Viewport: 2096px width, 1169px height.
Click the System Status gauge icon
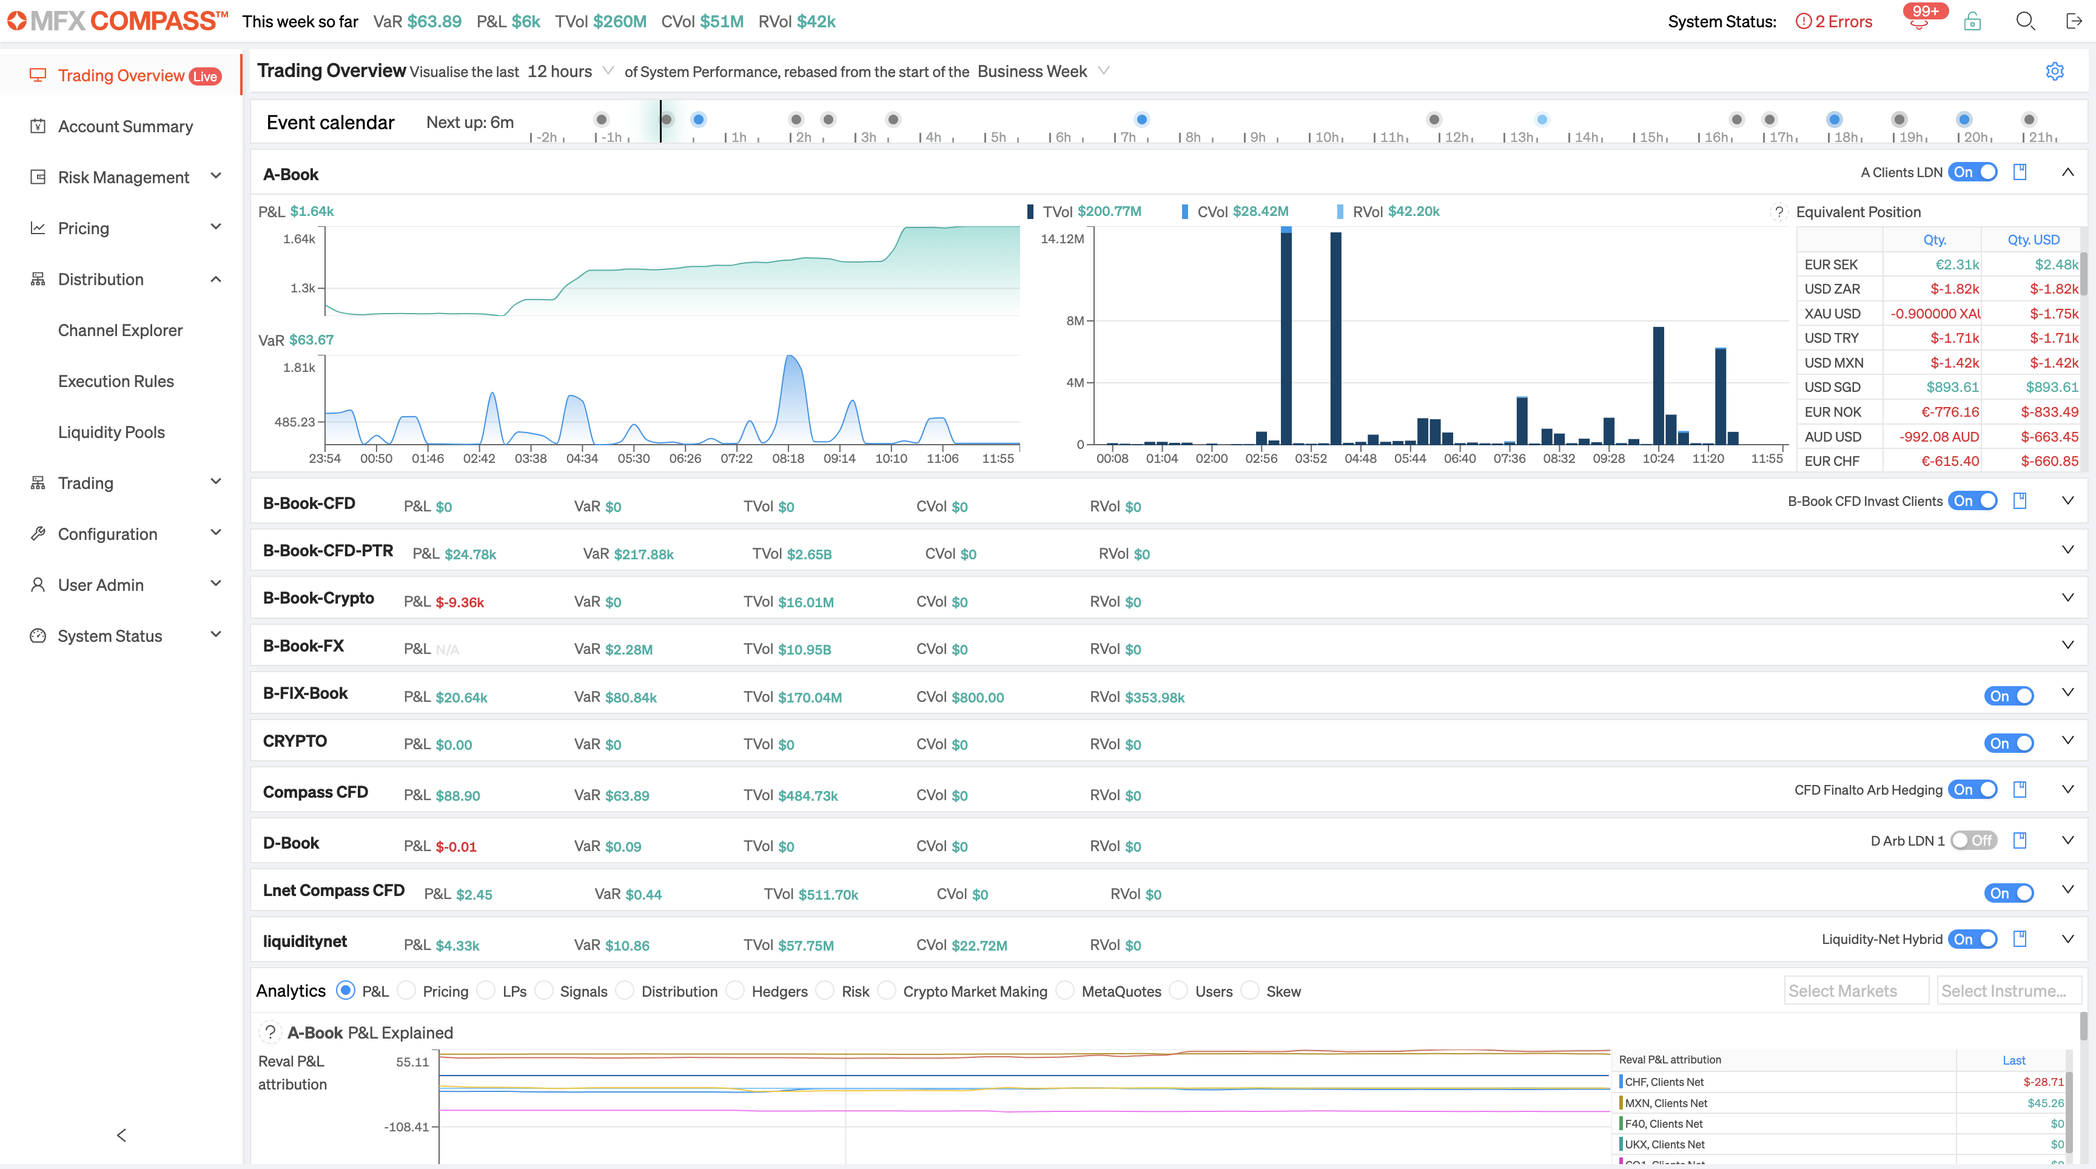(38, 636)
